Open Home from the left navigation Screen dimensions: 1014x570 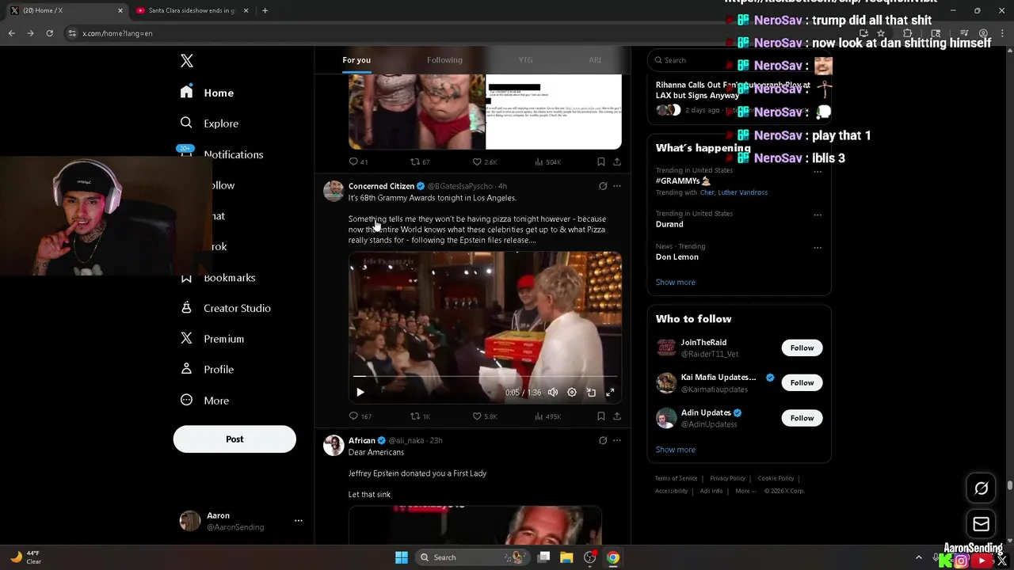click(207, 93)
